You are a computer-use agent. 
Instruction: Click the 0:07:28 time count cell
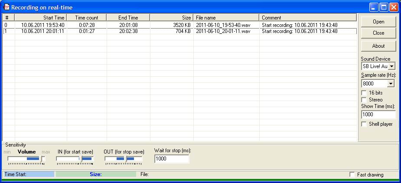[87, 25]
